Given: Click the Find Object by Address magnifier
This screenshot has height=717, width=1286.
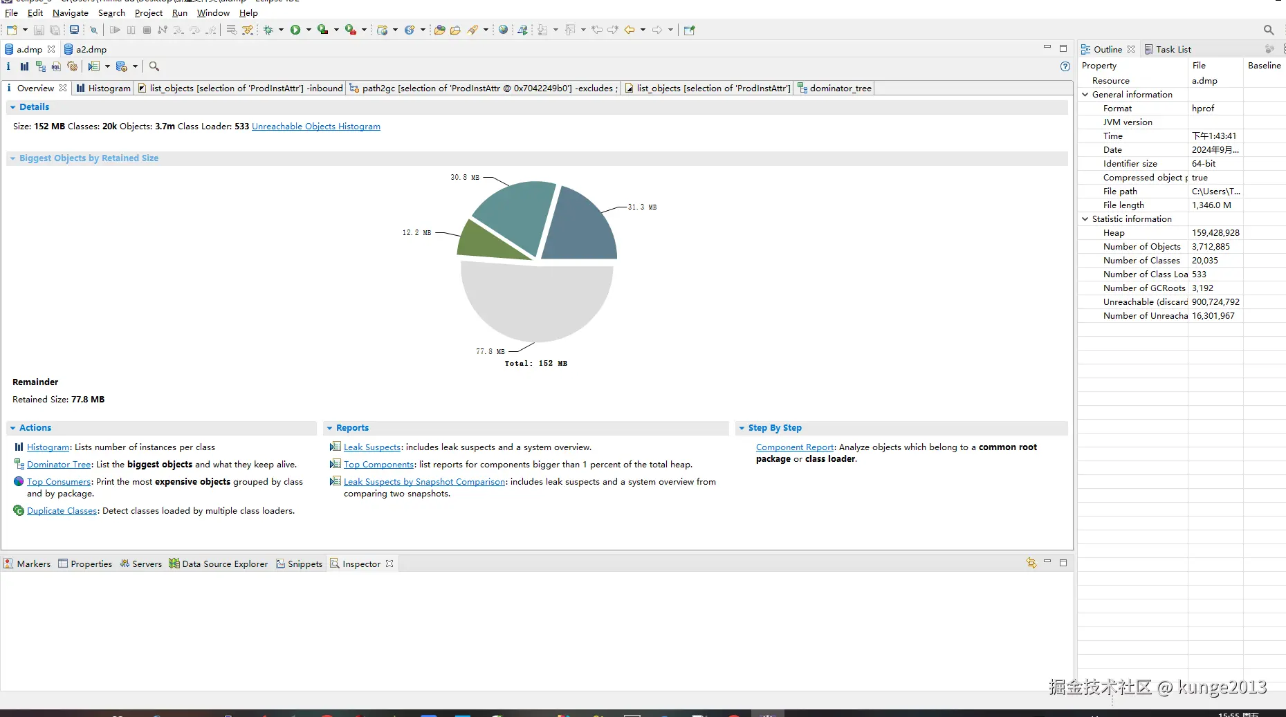Looking at the screenshot, I should coord(154,66).
